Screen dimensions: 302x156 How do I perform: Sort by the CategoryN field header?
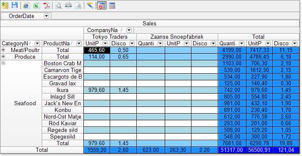click(x=21, y=44)
